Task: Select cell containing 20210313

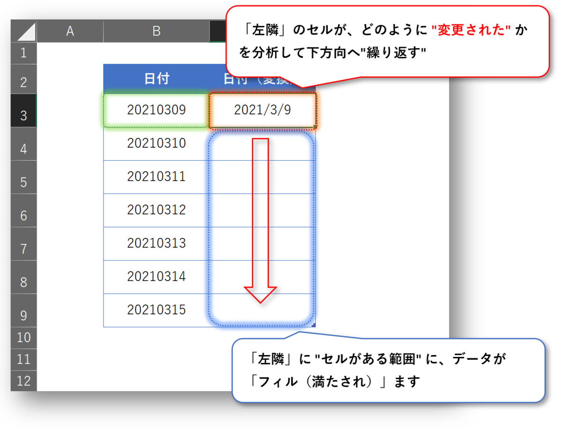Action: coord(156,244)
